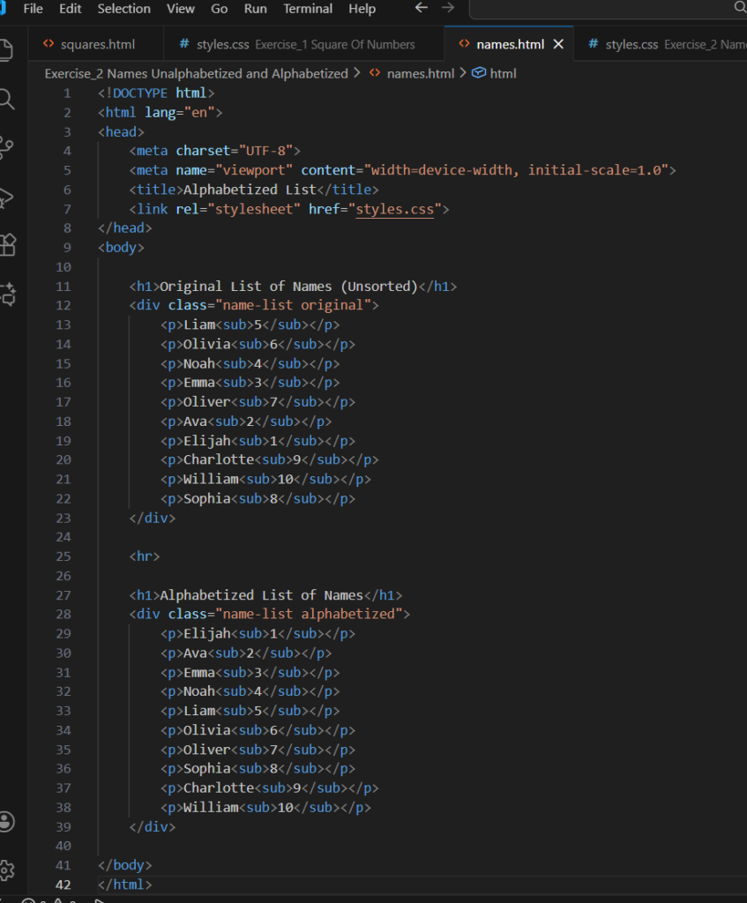The image size is (747, 903).
Task: Open the Chat sparkle icon in activity bar
Action: (x=7, y=295)
